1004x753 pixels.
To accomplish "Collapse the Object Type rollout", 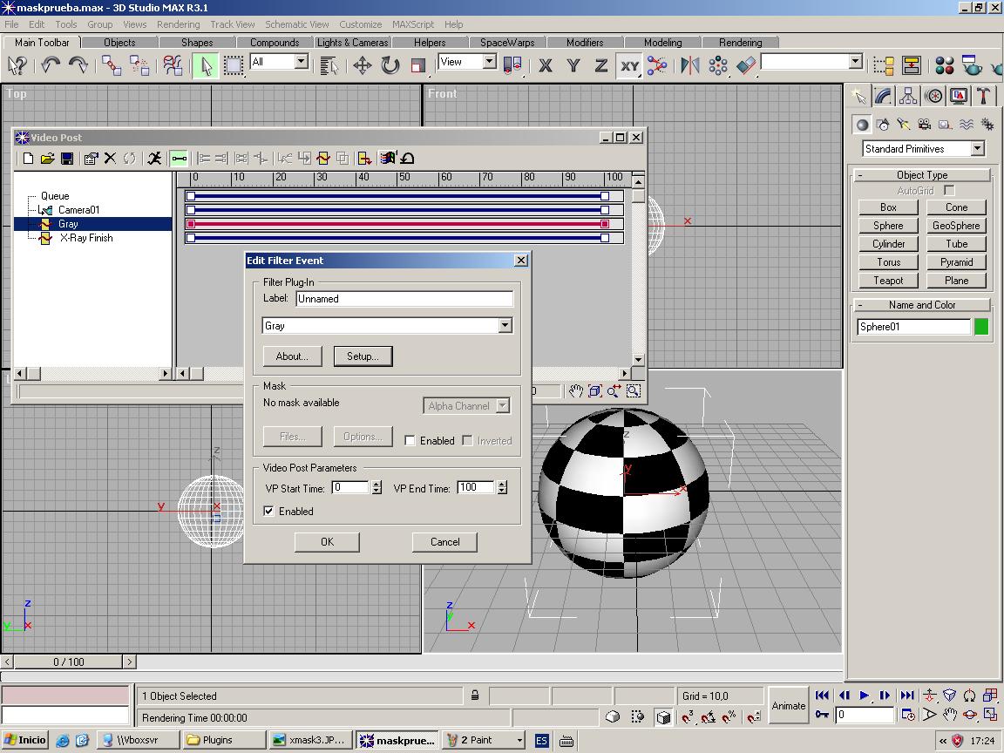I will pyautogui.click(x=922, y=175).
